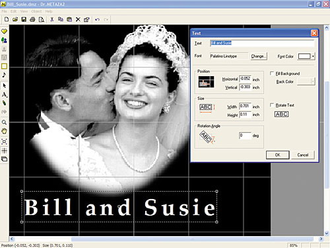This screenshot has height=248, width=330.
Task: Select the Cut scissors icon
Action: click(x=52, y=19)
